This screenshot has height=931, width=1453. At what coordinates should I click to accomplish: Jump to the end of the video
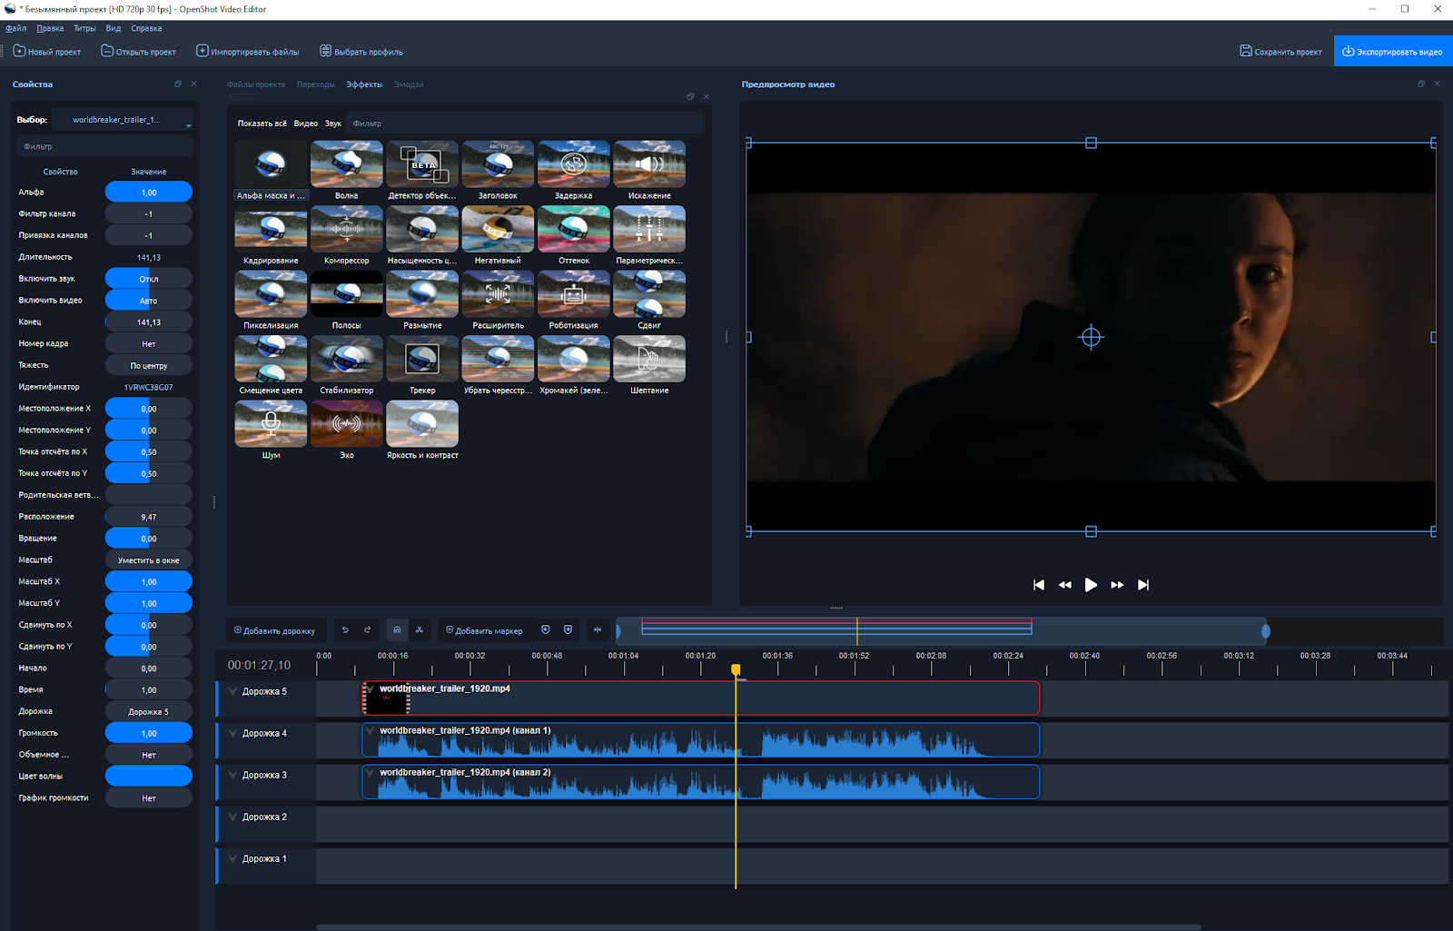pyautogui.click(x=1143, y=585)
